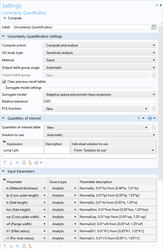163x249 pixels.
Task: Click the Source type column header
Action: click(64, 182)
